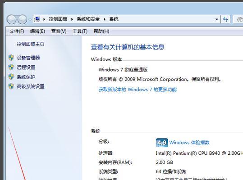Click the 64 位操作系统 system type value
Image resolution: width=243 pixels, height=180 pixels.
pyautogui.click(x=171, y=171)
